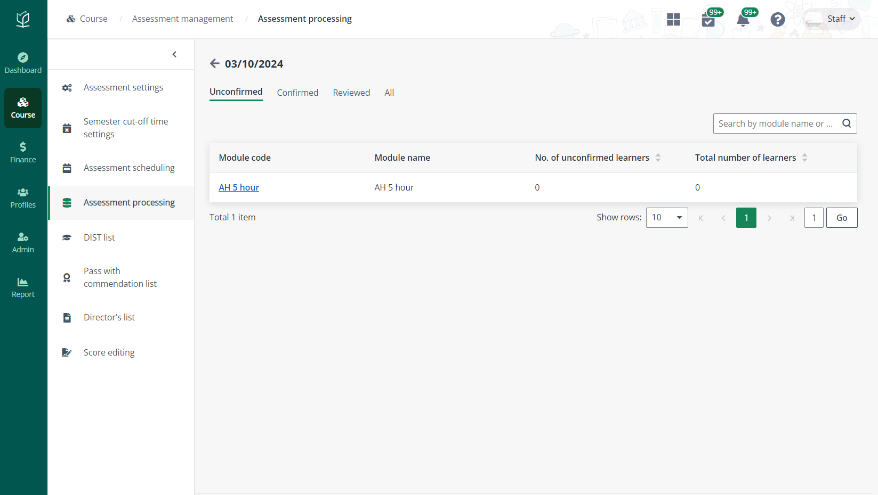Viewport: 878px width, 495px height.
Task: Click Assessment management breadcrumb
Action: (182, 19)
